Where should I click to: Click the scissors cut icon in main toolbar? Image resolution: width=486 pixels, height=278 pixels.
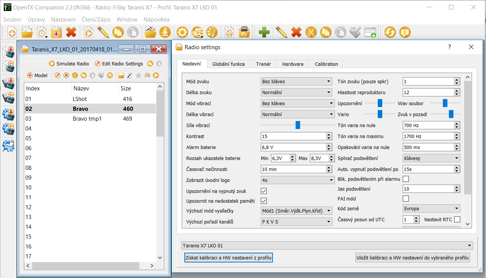point(311,32)
